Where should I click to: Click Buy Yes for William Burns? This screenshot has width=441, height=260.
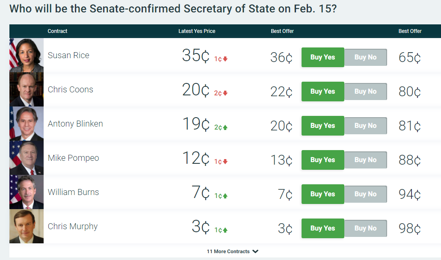point(323,194)
